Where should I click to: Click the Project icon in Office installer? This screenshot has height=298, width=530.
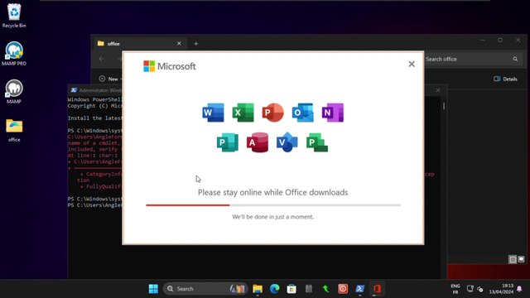[x=316, y=142]
